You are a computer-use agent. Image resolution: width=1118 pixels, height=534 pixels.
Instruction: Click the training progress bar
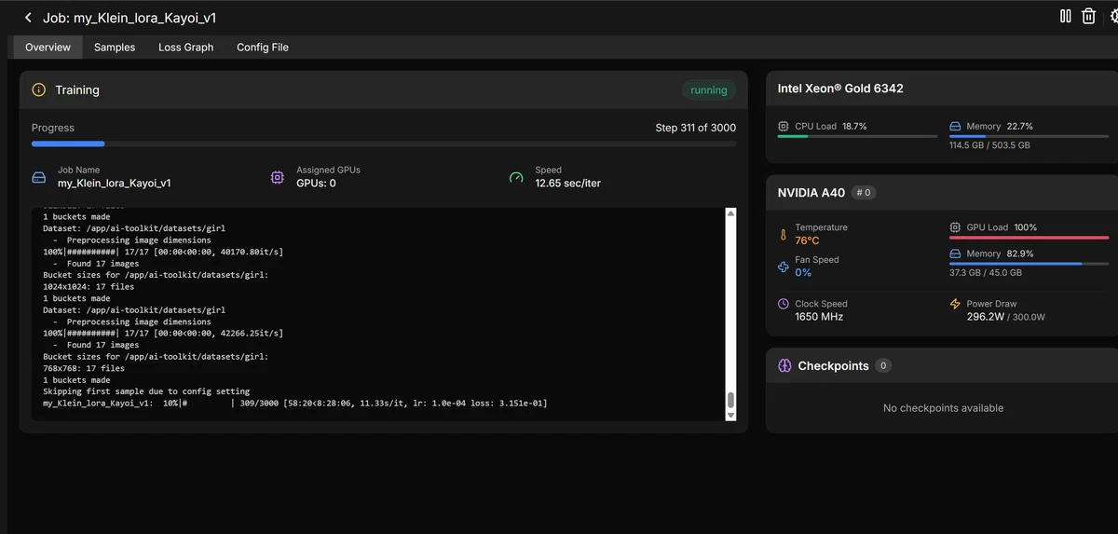click(x=384, y=144)
